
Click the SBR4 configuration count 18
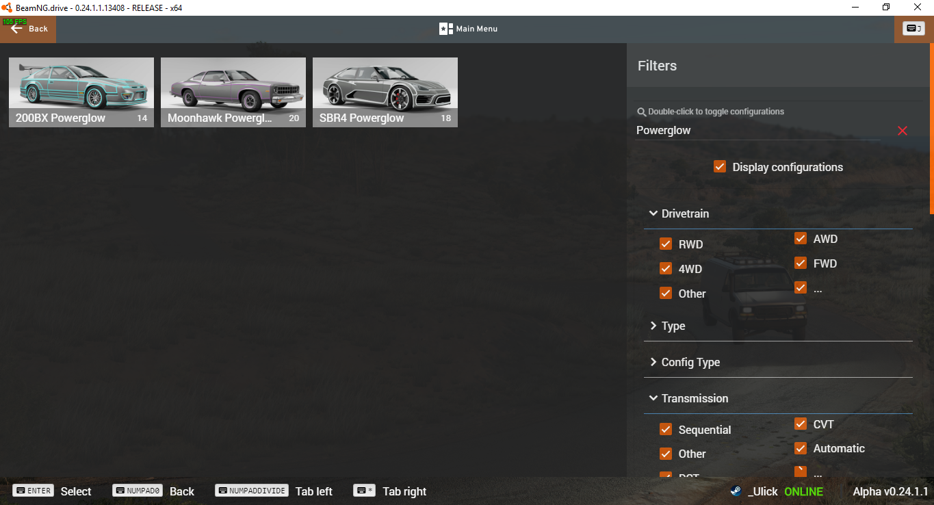pos(446,118)
